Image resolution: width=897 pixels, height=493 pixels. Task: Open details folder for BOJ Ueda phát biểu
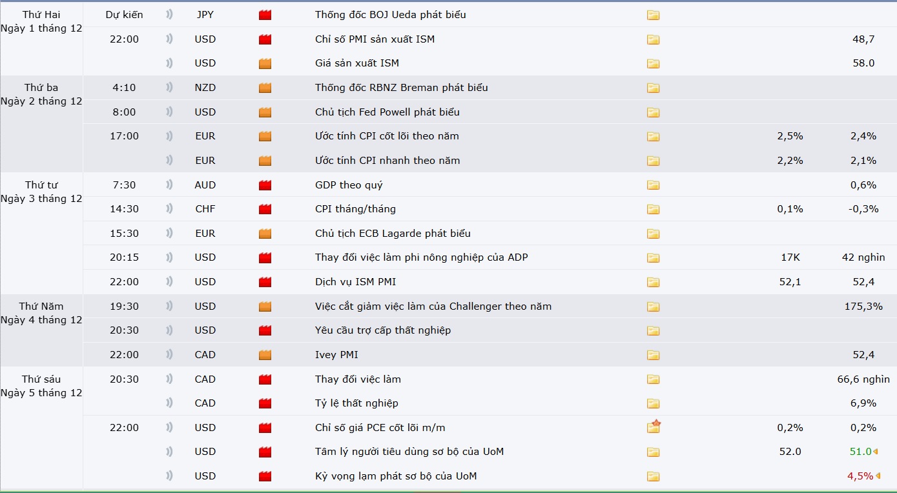pyautogui.click(x=653, y=15)
